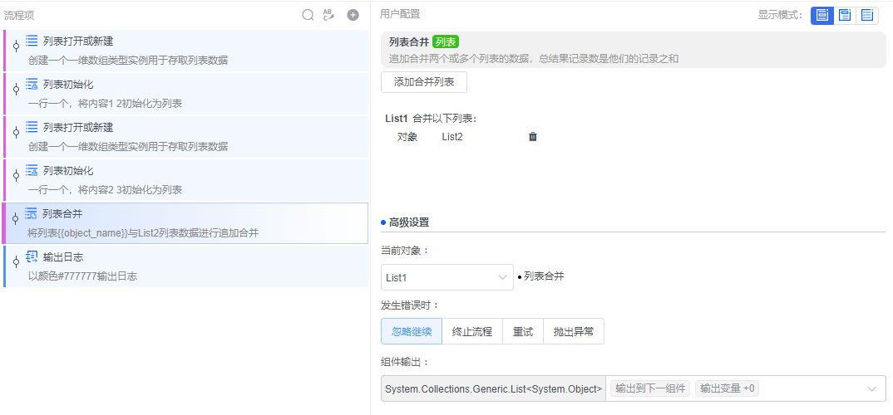Click node circle of 内容2 3 初始化 step
The image size is (893, 415).
click(x=16, y=175)
